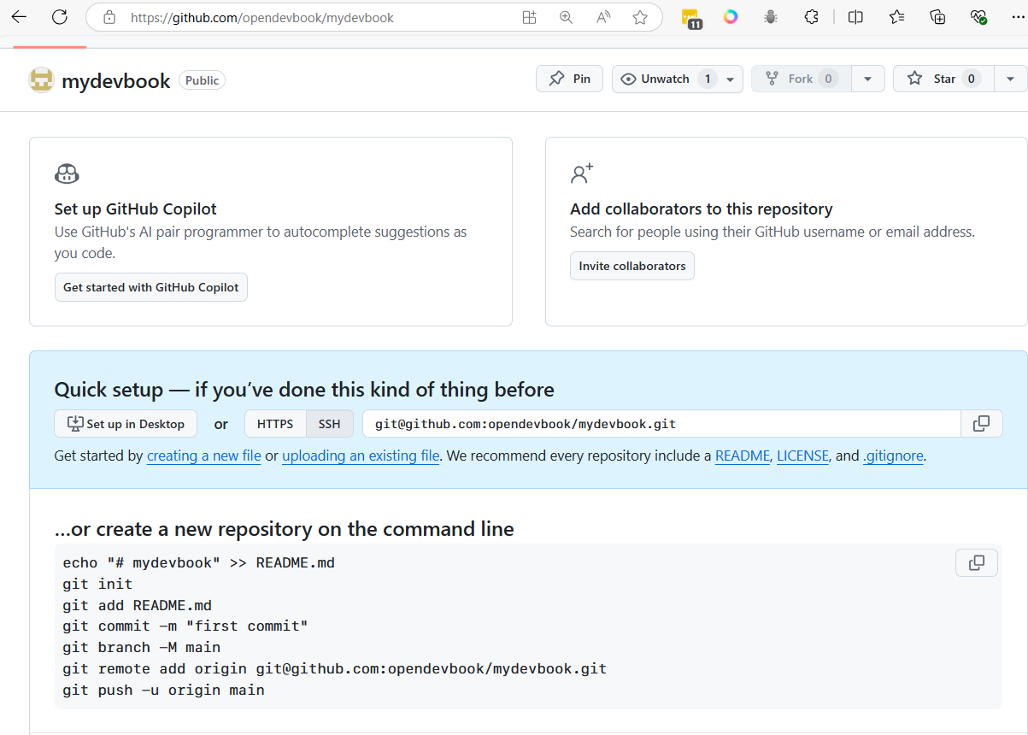The width and height of the screenshot is (1028, 735).
Task: Click Get started with GitHub Copilot
Action: 150,287
